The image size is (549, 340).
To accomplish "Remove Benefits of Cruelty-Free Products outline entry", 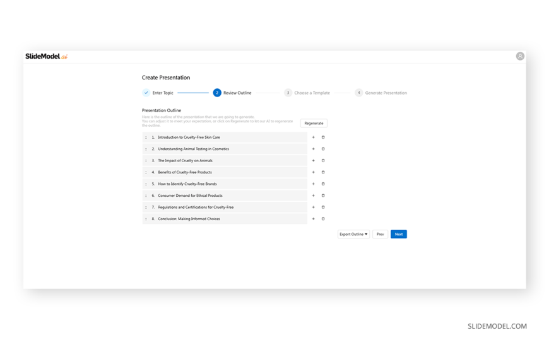I will (x=323, y=172).
